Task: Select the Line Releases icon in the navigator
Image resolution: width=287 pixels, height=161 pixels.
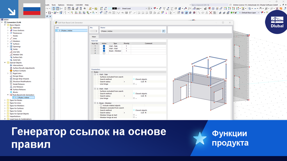Action: click(11, 87)
